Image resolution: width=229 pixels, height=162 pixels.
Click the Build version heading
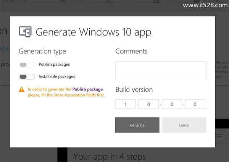point(134,89)
